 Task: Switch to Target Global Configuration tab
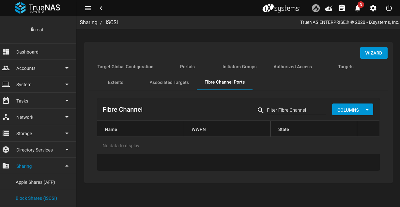[125, 67]
